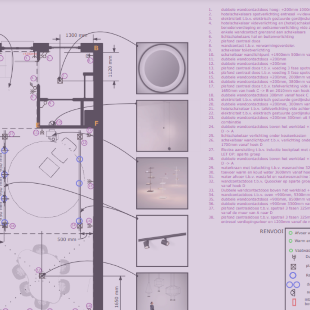Click the dubbele wandcontactdoos trident symbol in the legend

pyautogui.click(x=294, y=257)
